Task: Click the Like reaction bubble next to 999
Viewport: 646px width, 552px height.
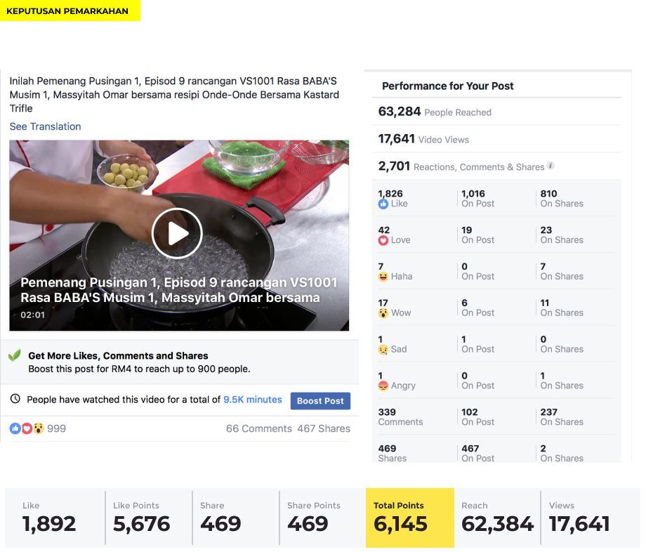Action: (15, 428)
